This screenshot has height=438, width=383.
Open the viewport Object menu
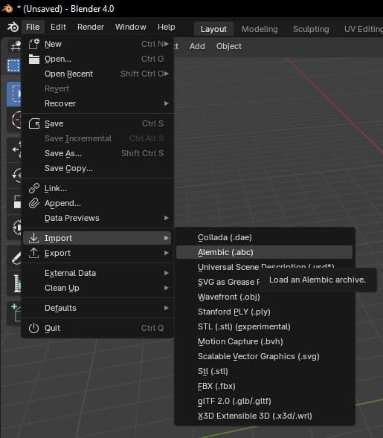[x=229, y=46]
